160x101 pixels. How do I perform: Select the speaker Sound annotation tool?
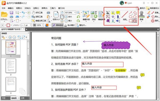pos(118,21)
